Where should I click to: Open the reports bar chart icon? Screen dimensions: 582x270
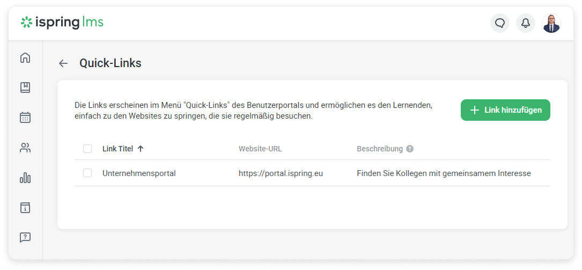click(x=25, y=178)
